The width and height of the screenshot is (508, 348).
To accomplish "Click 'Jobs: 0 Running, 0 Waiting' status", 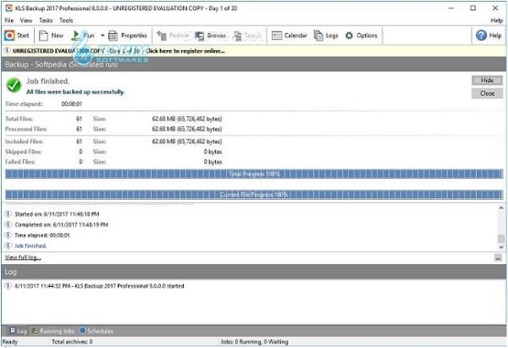I will (254, 341).
